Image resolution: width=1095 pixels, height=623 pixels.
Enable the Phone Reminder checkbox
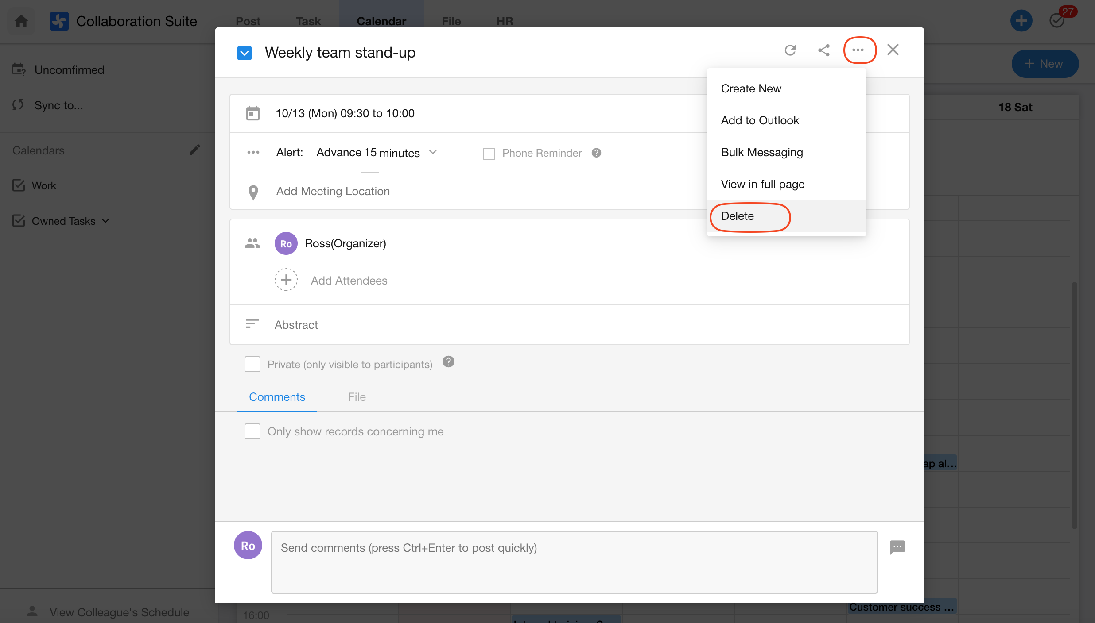click(489, 154)
